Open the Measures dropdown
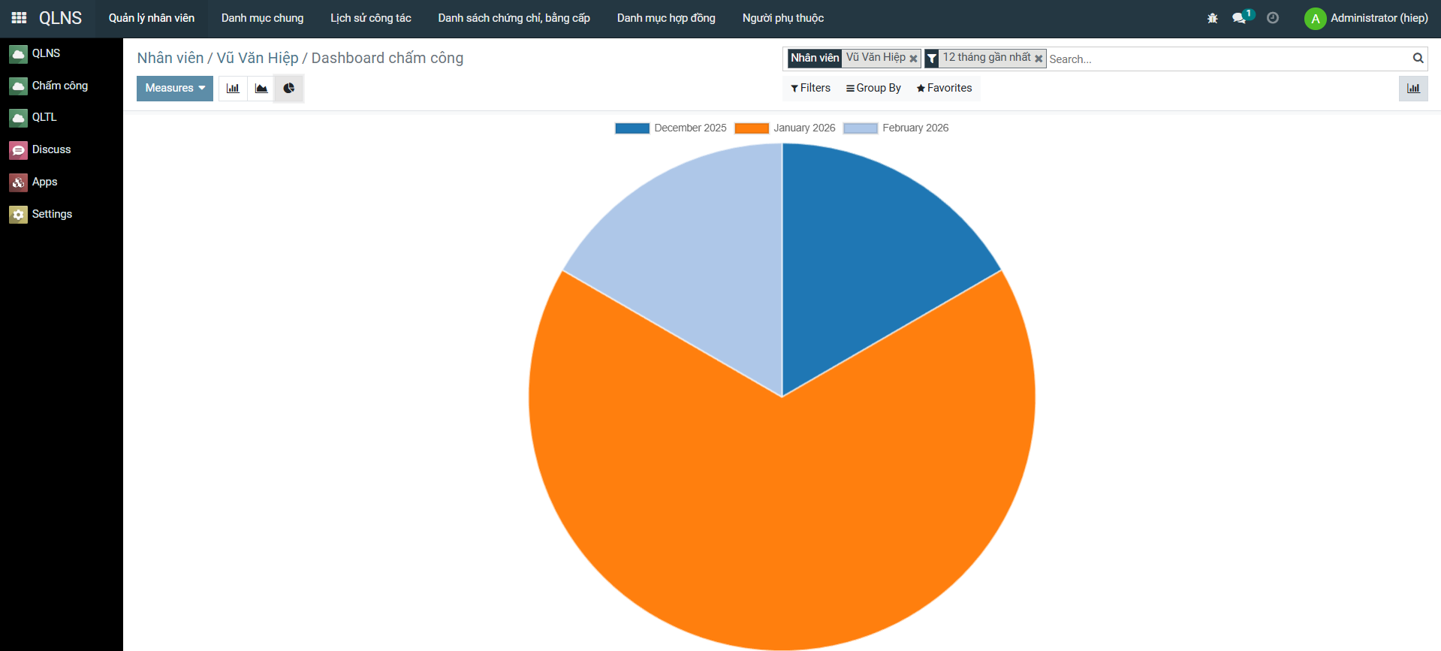Viewport: 1441px width, 651px height. click(x=175, y=89)
